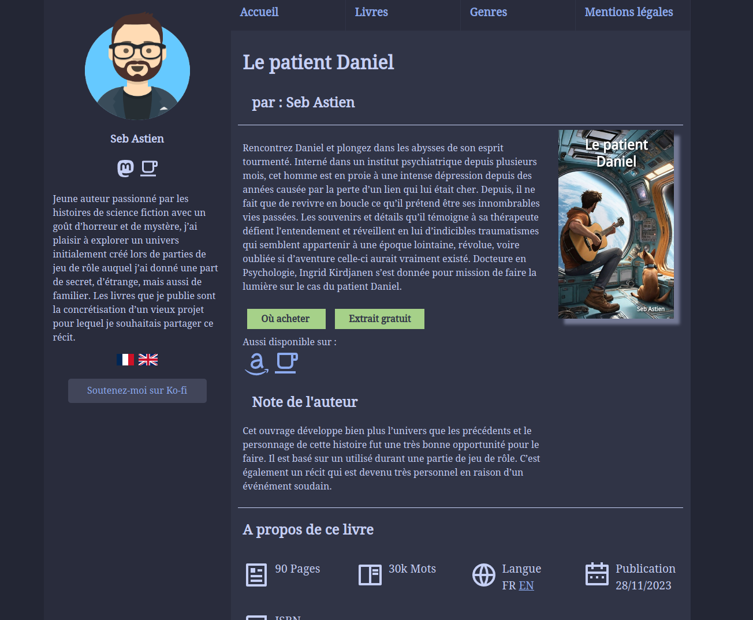
Task: Click the open book icon beside 30k Mots
Action: (x=370, y=575)
